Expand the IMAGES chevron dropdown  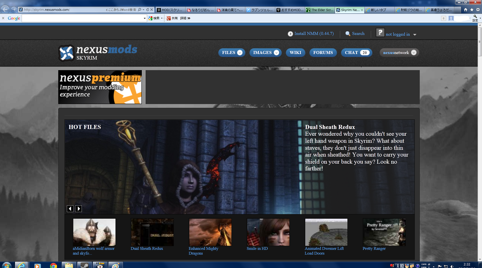coord(276,52)
